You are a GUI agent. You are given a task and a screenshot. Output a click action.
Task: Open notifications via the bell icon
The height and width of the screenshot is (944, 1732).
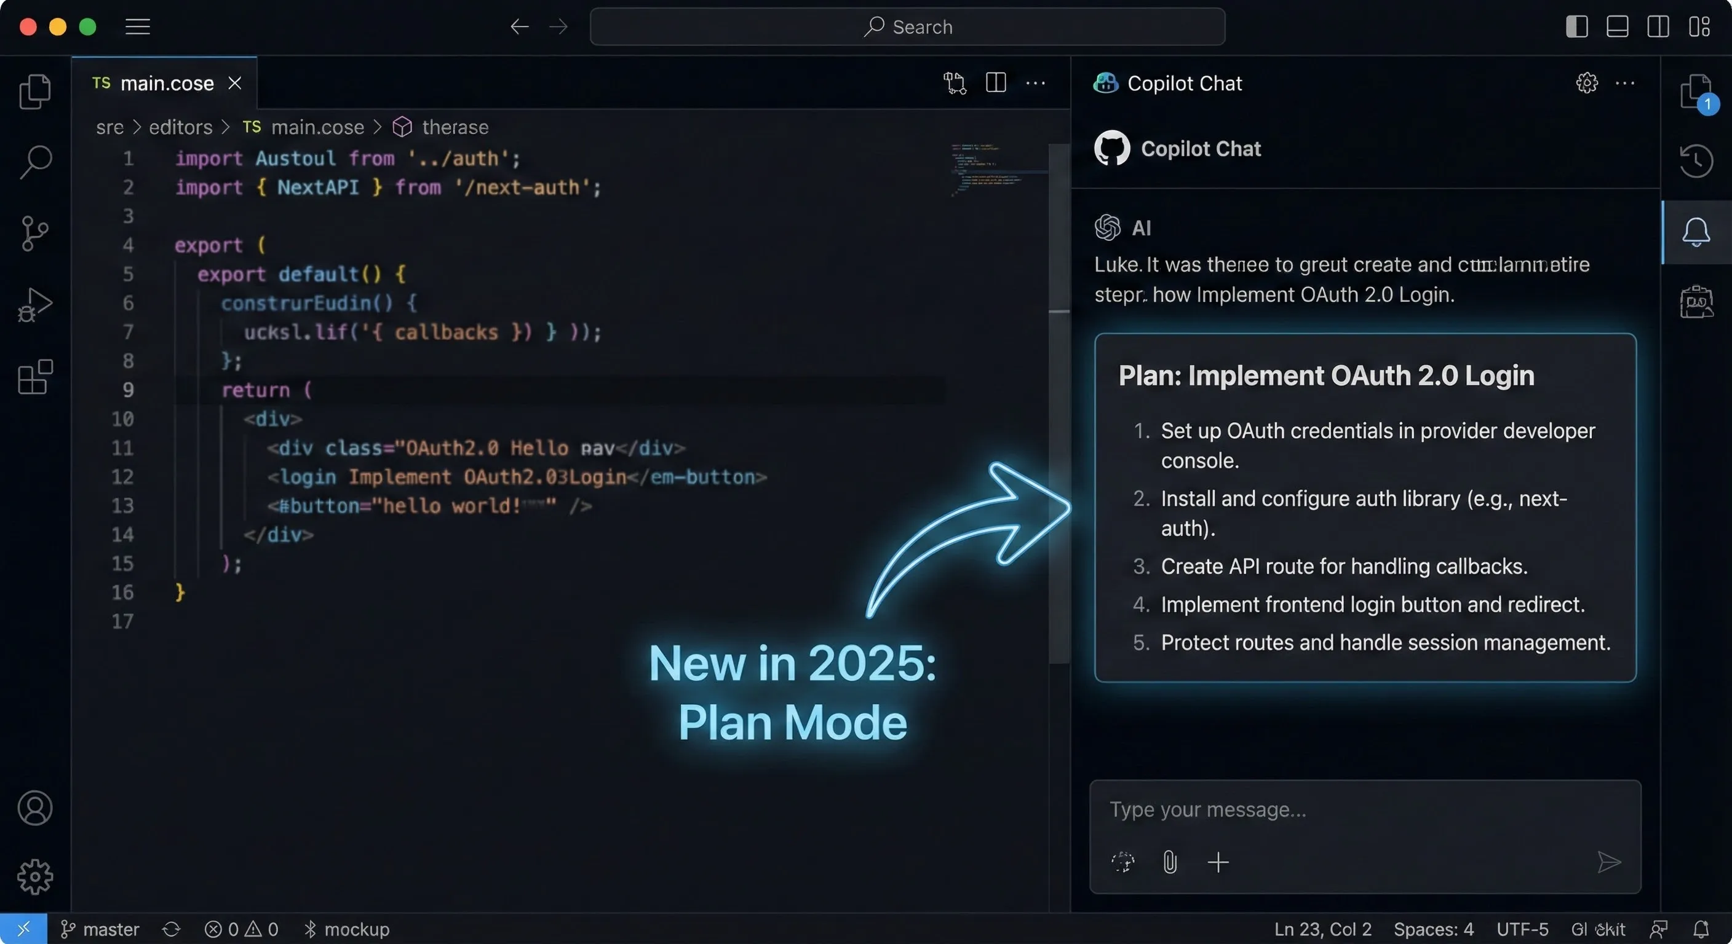click(1696, 232)
